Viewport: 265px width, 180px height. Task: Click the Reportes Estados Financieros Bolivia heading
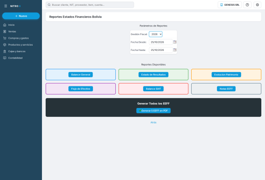coord(75,17)
